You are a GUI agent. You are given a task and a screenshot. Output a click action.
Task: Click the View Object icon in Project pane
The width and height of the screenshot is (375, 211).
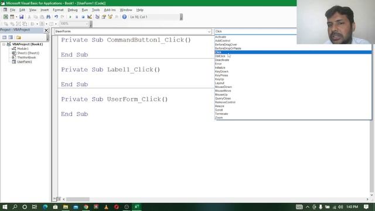tap(11, 38)
